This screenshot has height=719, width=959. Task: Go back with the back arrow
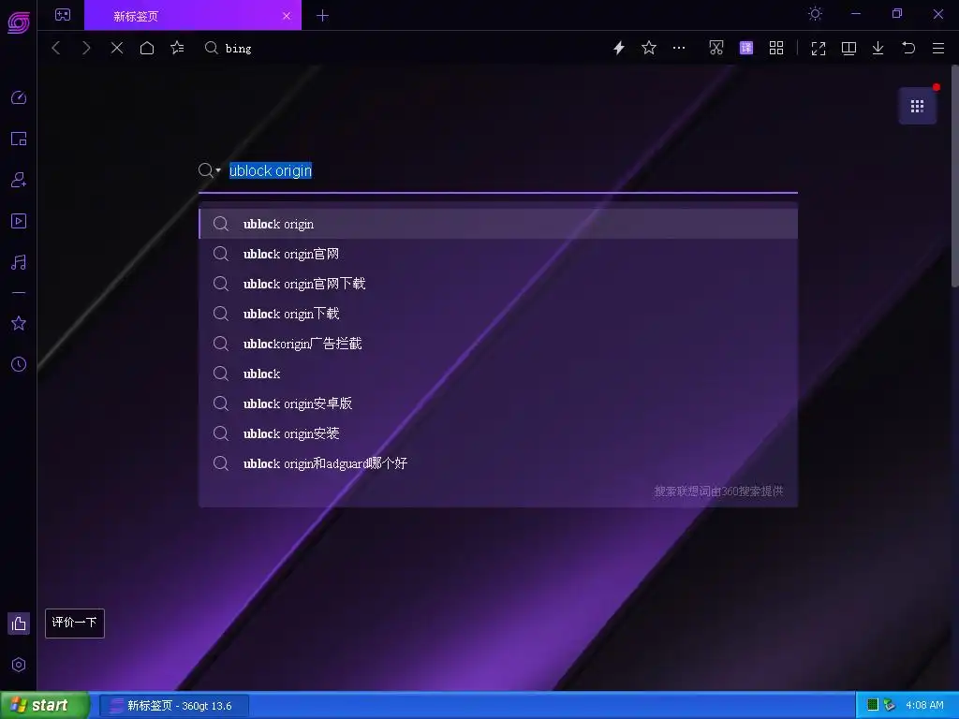(x=56, y=48)
